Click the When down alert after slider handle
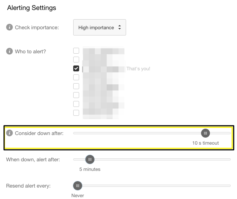The height and width of the screenshot is (199, 237). pyautogui.click(x=90, y=159)
